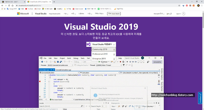Expand the Microsoft 전체 dropdown
The image size is (204, 110).
pos(159,14)
